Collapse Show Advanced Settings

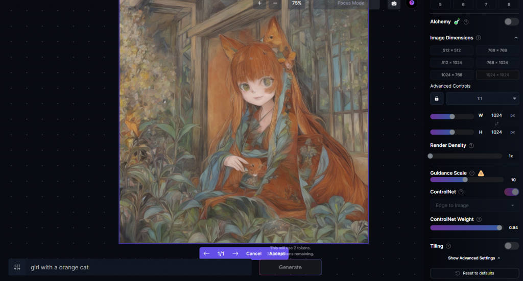(474, 258)
